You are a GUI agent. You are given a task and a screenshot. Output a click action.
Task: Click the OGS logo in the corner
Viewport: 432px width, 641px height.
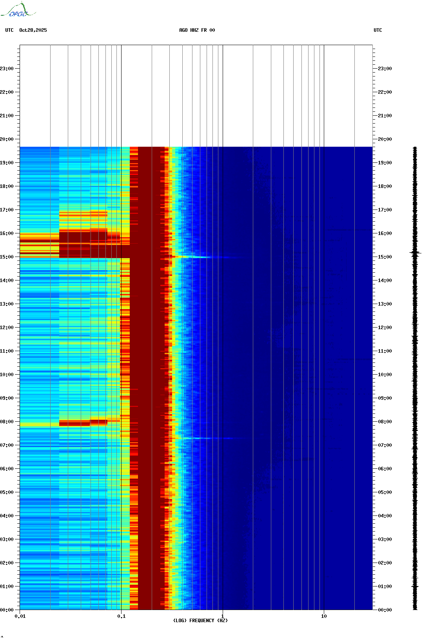18,10
